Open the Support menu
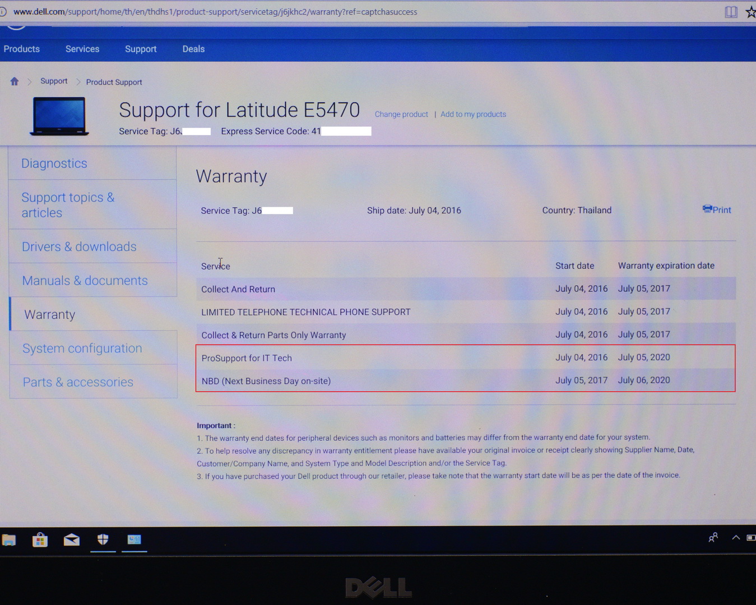The height and width of the screenshot is (605, 756). click(141, 49)
